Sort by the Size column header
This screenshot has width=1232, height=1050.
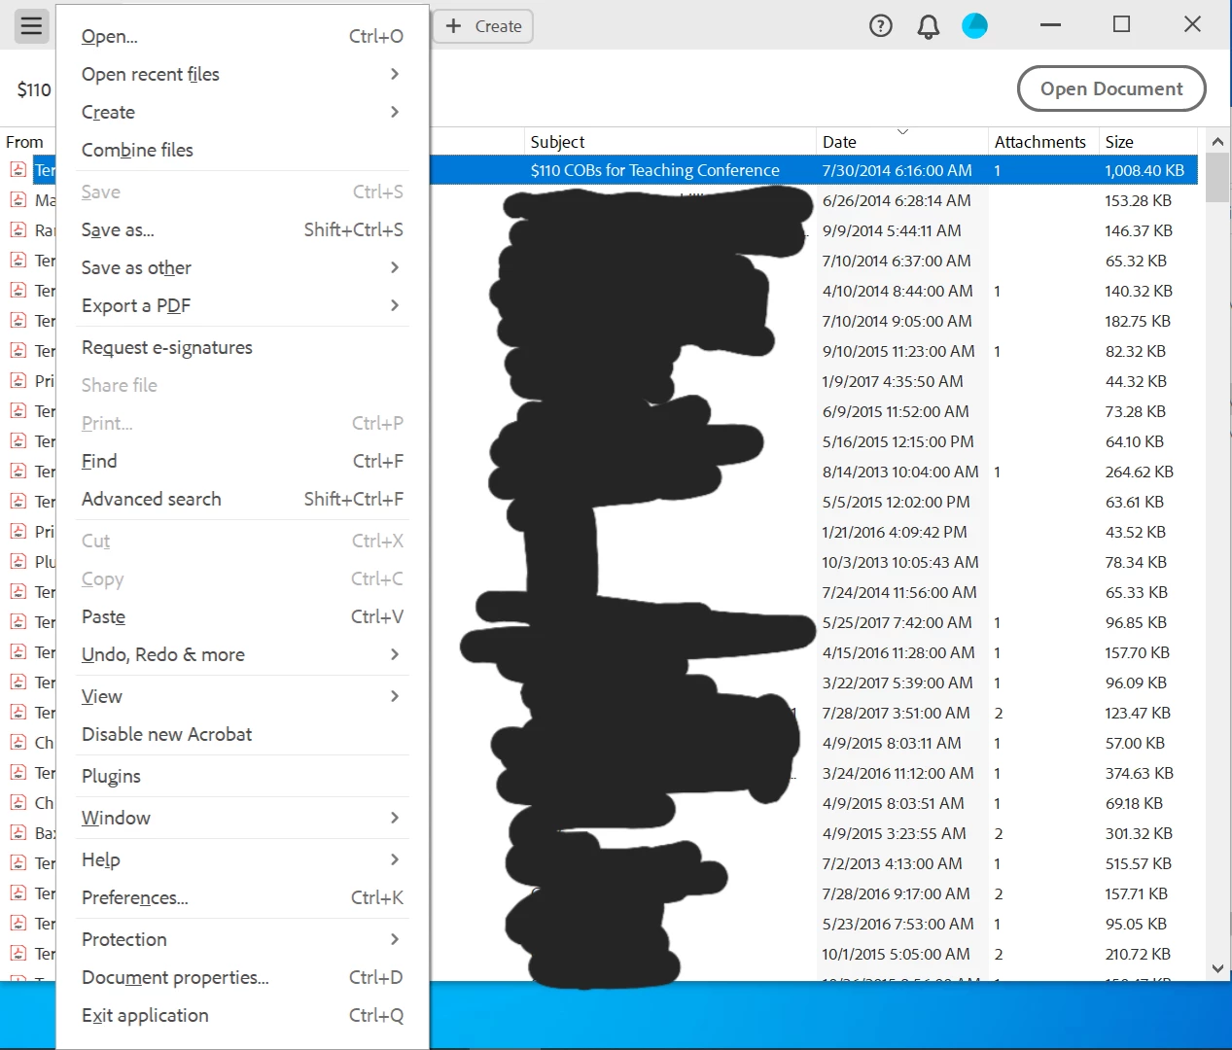click(x=1148, y=142)
